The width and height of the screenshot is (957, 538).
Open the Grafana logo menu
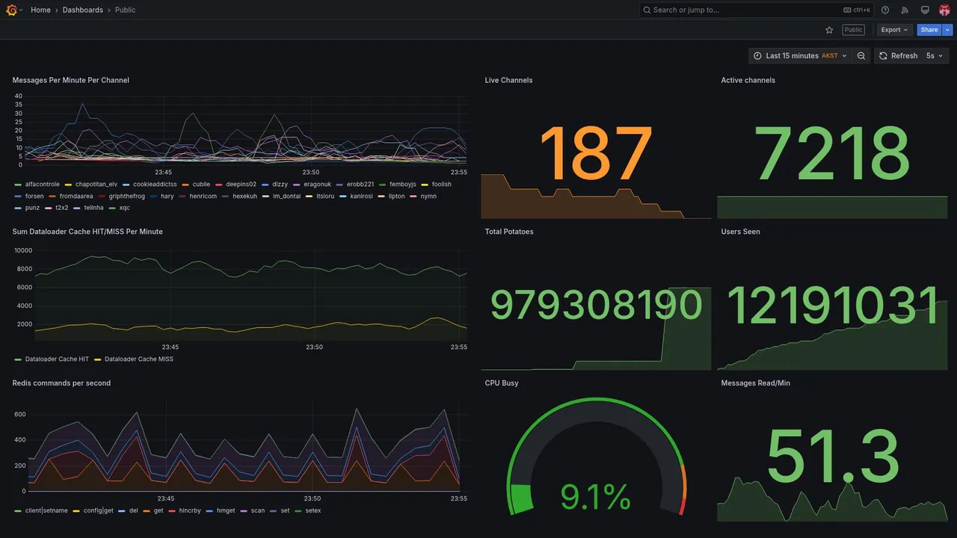point(11,10)
